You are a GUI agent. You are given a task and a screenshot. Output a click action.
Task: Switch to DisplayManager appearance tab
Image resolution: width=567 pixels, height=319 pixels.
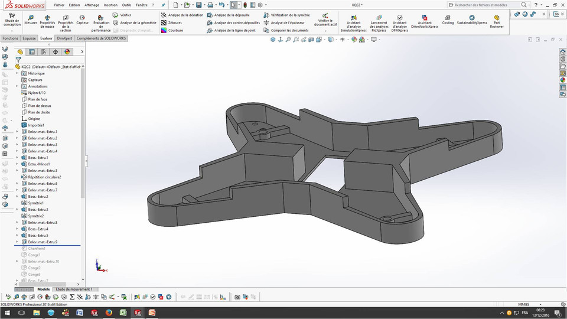(x=67, y=52)
